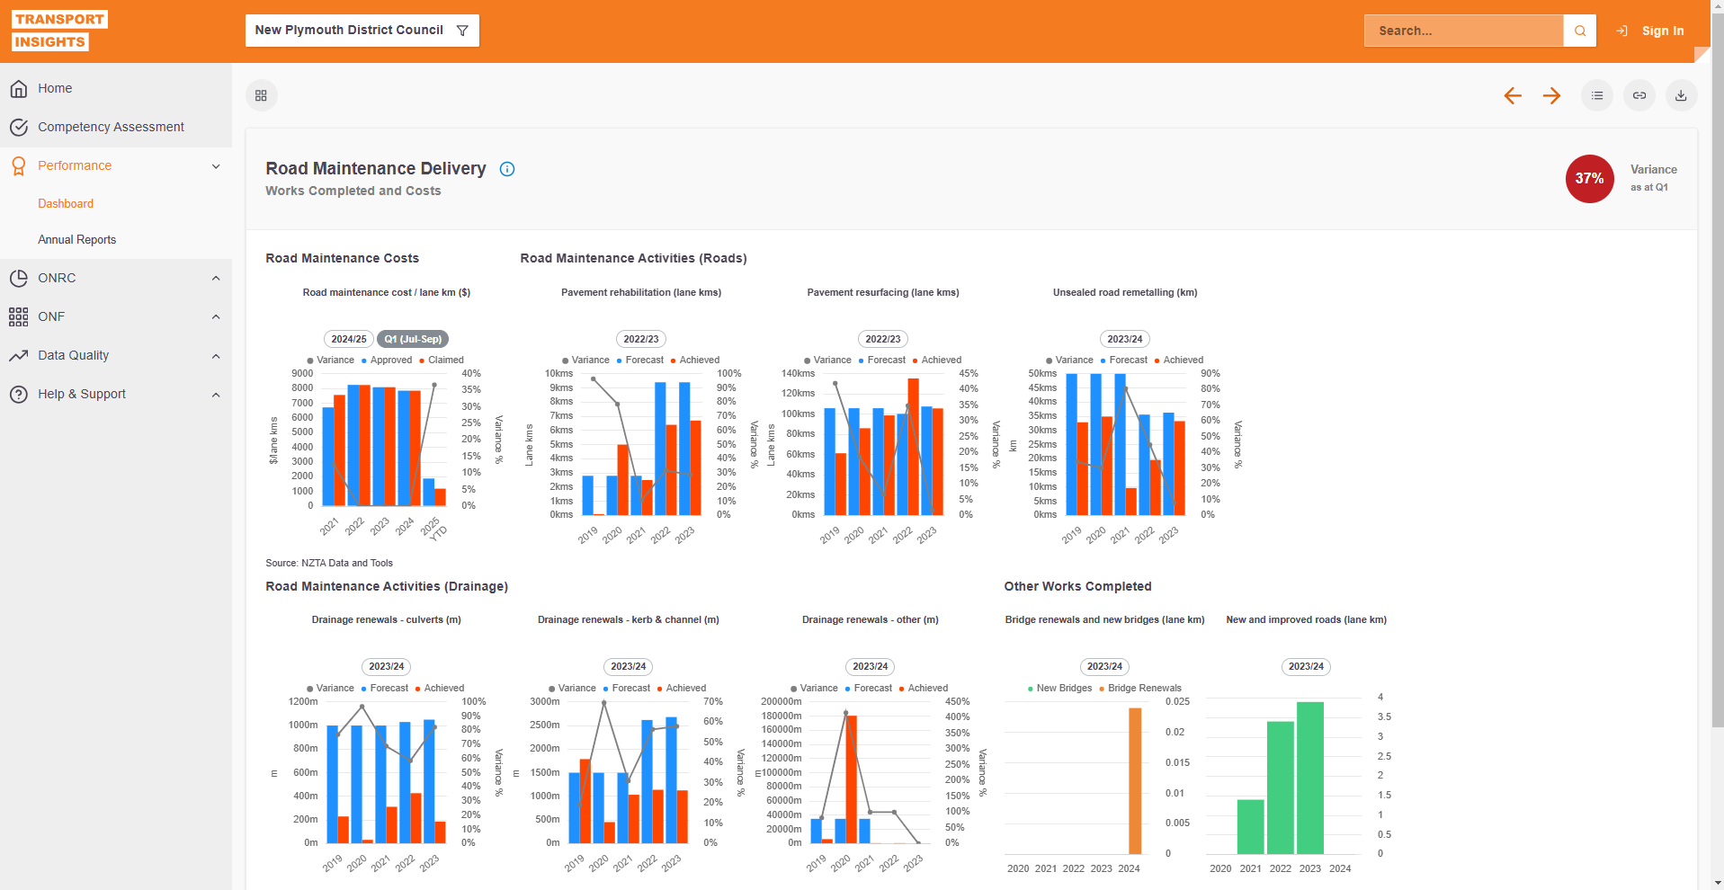Click the ONF grid icon
The image size is (1724, 890).
(19, 316)
